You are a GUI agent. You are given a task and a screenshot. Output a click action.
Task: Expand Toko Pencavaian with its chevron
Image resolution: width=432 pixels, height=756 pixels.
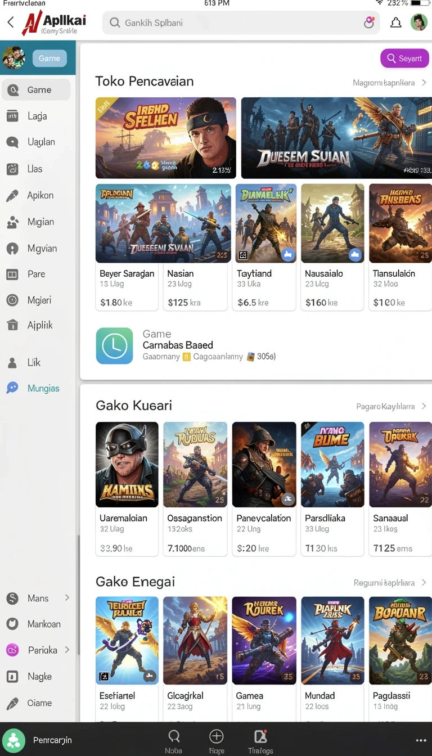pyautogui.click(x=424, y=83)
